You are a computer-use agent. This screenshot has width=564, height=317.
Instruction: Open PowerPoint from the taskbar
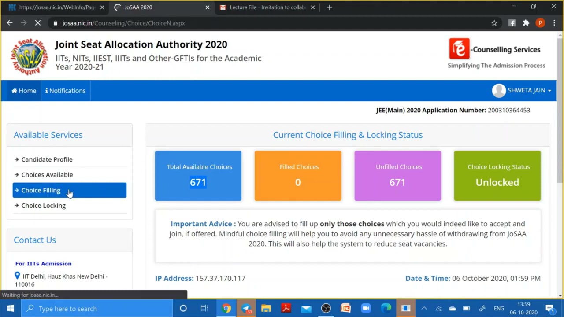coord(346,309)
